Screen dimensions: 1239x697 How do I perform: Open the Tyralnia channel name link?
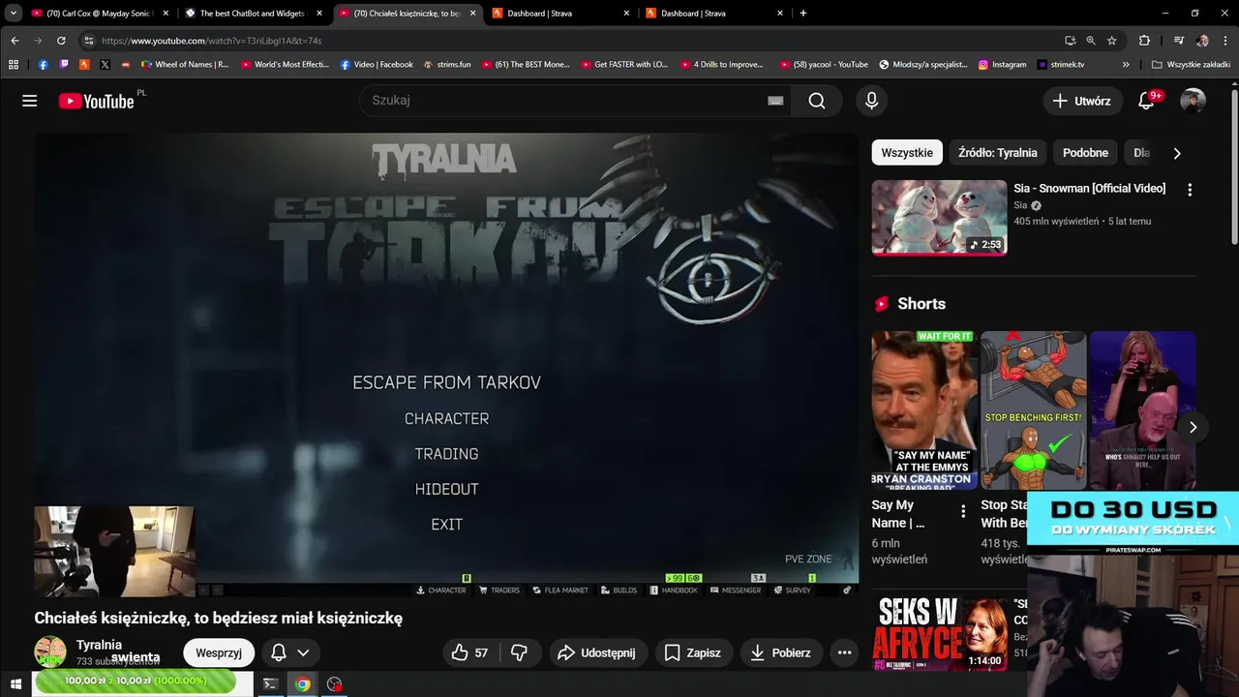click(99, 645)
